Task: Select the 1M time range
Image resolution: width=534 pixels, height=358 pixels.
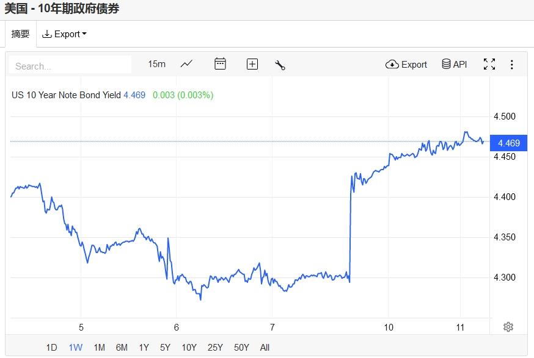Action: pos(99,348)
